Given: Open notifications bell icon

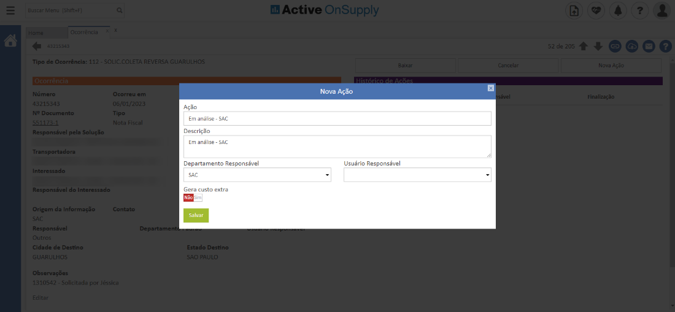Looking at the screenshot, I should pyautogui.click(x=618, y=10).
